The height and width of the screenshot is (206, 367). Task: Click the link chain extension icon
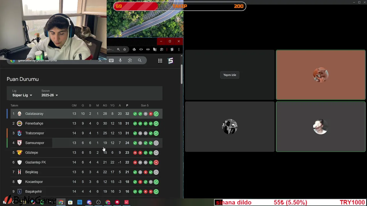coord(148,49)
